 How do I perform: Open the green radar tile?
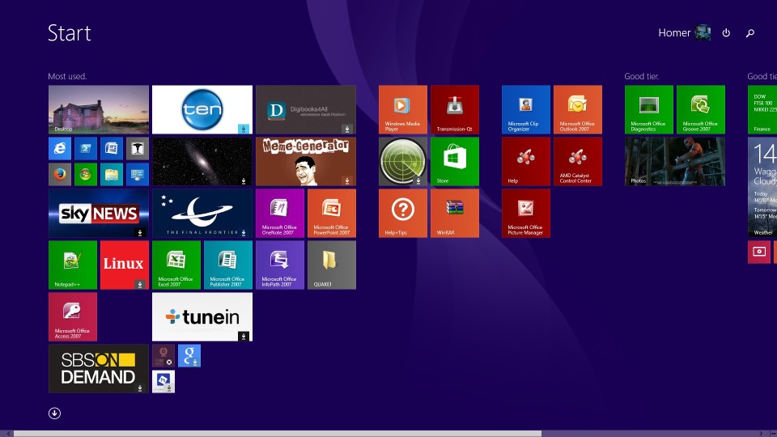(403, 162)
